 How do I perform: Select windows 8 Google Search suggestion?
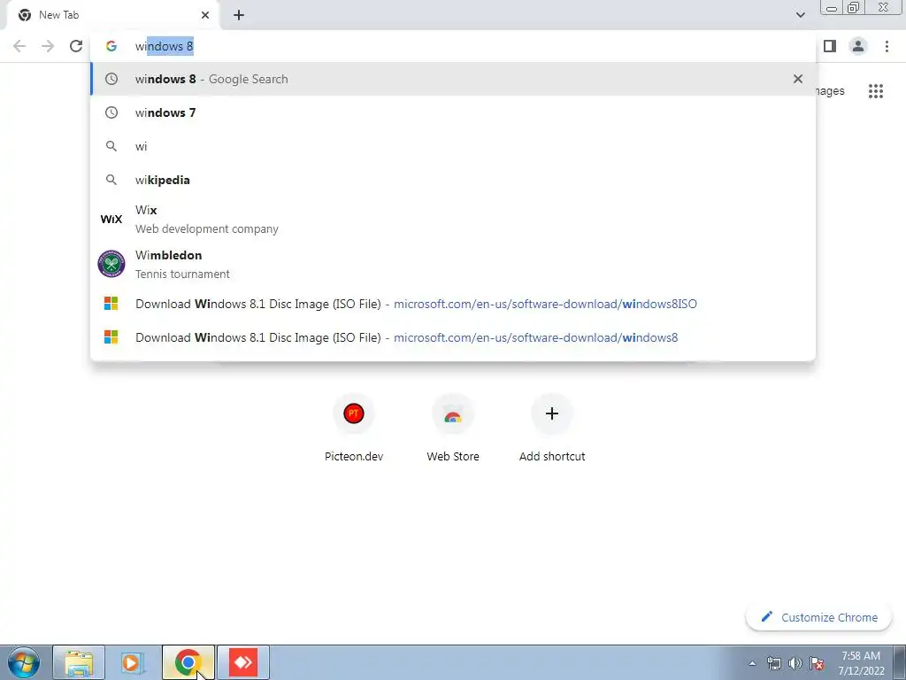(x=453, y=79)
